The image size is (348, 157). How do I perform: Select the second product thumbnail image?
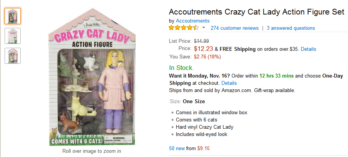(13, 36)
